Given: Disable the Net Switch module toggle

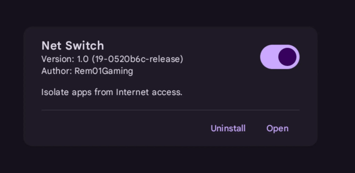Looking at the screenshot, I should pos(279,57).
